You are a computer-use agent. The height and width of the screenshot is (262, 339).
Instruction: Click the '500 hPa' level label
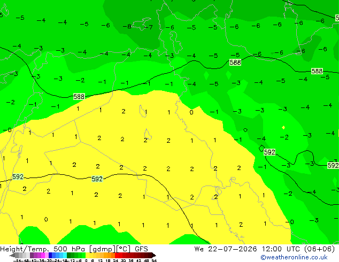tap(70, 249)
